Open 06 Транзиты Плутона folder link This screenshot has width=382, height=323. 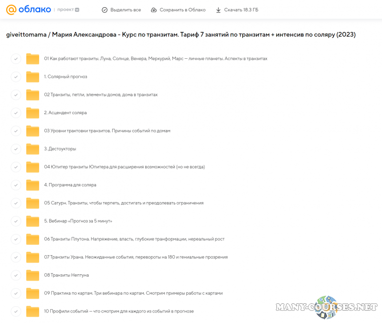click(134, 239)
